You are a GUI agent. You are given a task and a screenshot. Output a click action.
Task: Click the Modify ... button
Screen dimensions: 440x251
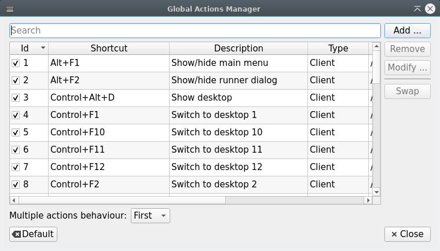(408, 68)
